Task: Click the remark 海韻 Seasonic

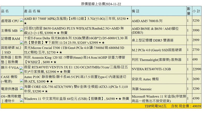Action: (x=142, y=89)
